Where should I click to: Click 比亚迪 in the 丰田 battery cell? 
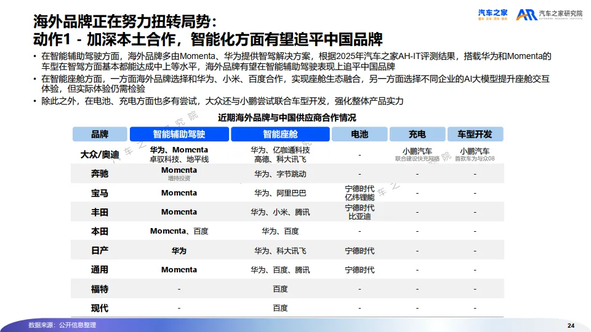tap(360, 216)
